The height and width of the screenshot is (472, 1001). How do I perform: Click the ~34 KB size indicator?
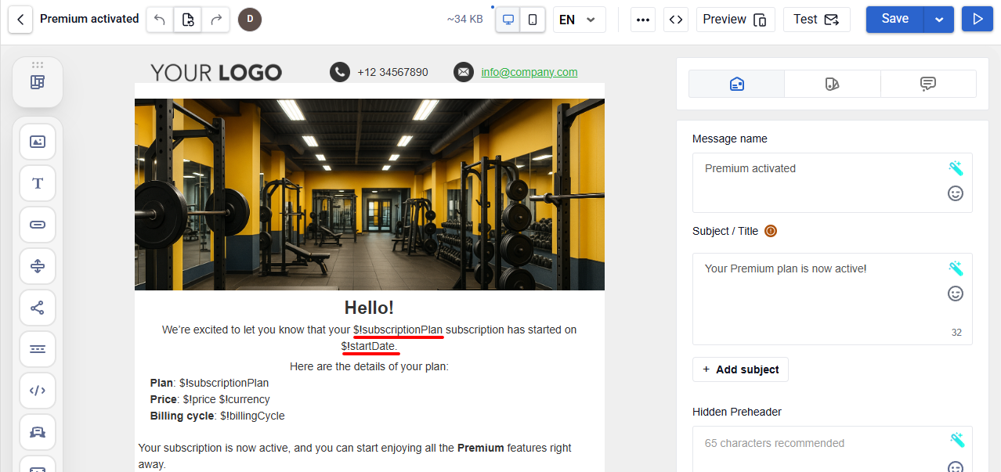(464, 20)
